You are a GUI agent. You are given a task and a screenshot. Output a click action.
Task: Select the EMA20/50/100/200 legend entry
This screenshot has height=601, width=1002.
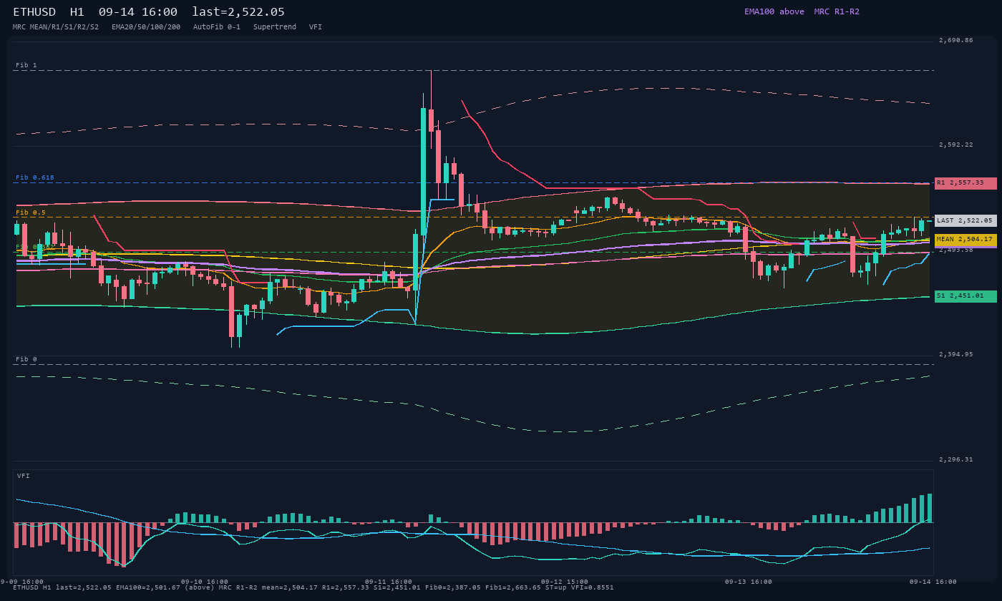[146, 27]
